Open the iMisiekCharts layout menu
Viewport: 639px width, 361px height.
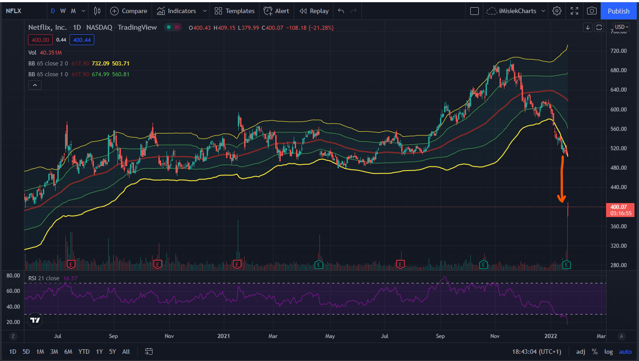[x=516, y=11]
